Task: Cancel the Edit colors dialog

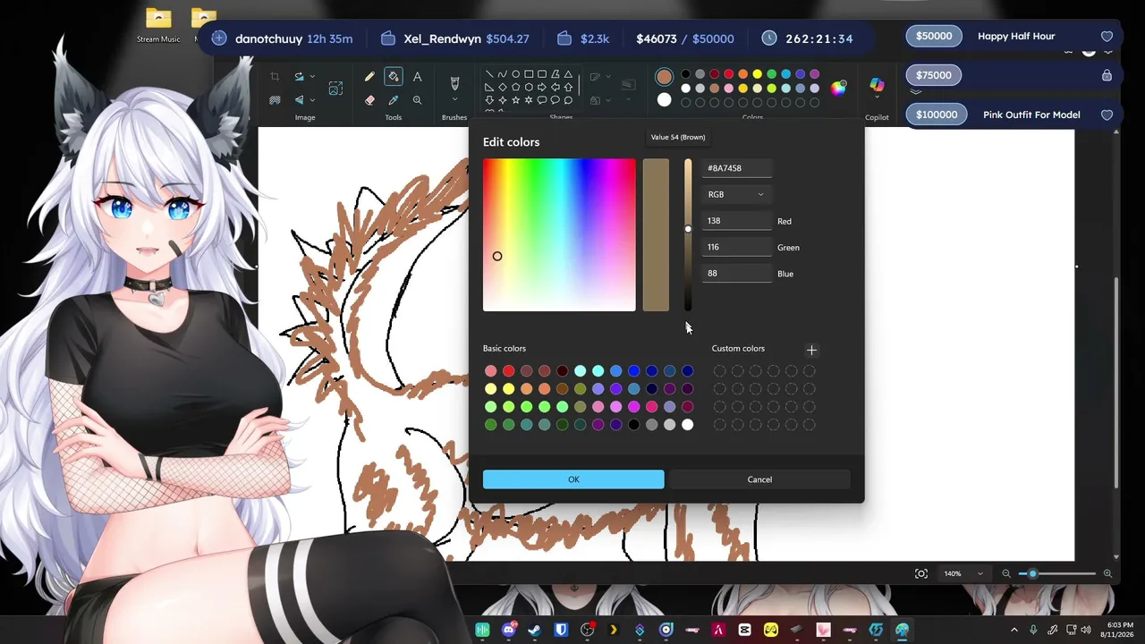Action: tap(759, 479)
